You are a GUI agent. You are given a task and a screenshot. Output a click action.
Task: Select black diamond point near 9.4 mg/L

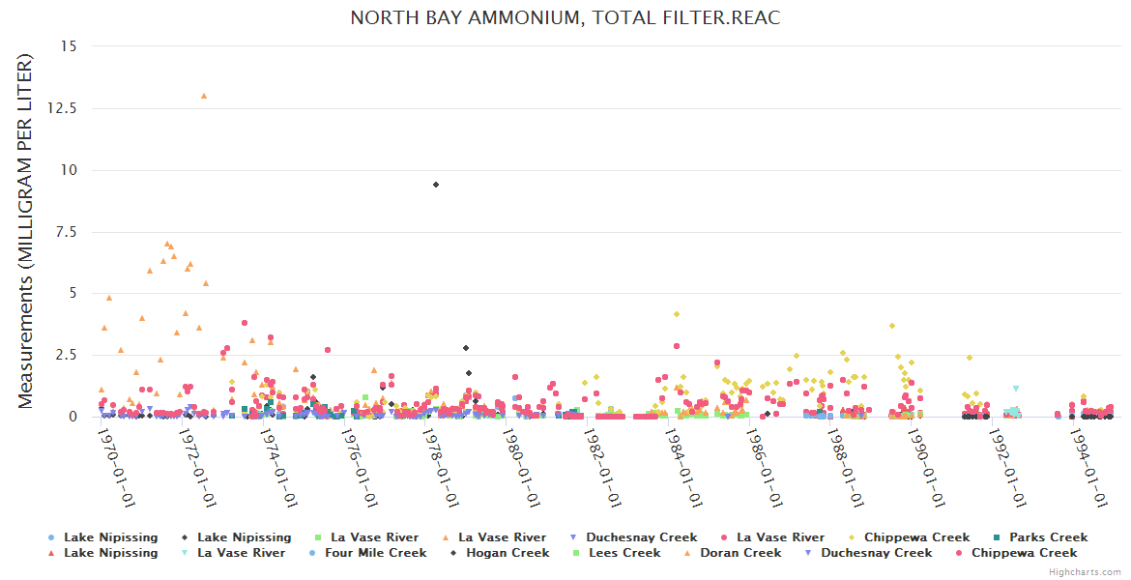[x=436, y=185]
